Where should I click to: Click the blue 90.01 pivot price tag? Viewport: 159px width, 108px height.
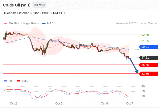point(148,47)
